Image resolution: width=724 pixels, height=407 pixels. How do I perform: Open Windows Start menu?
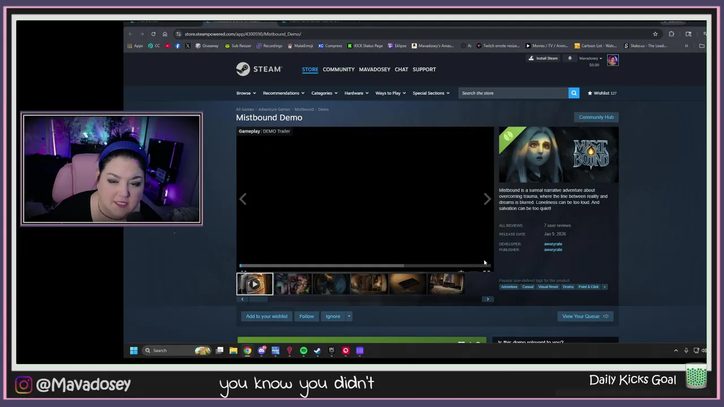click(133, 350)
